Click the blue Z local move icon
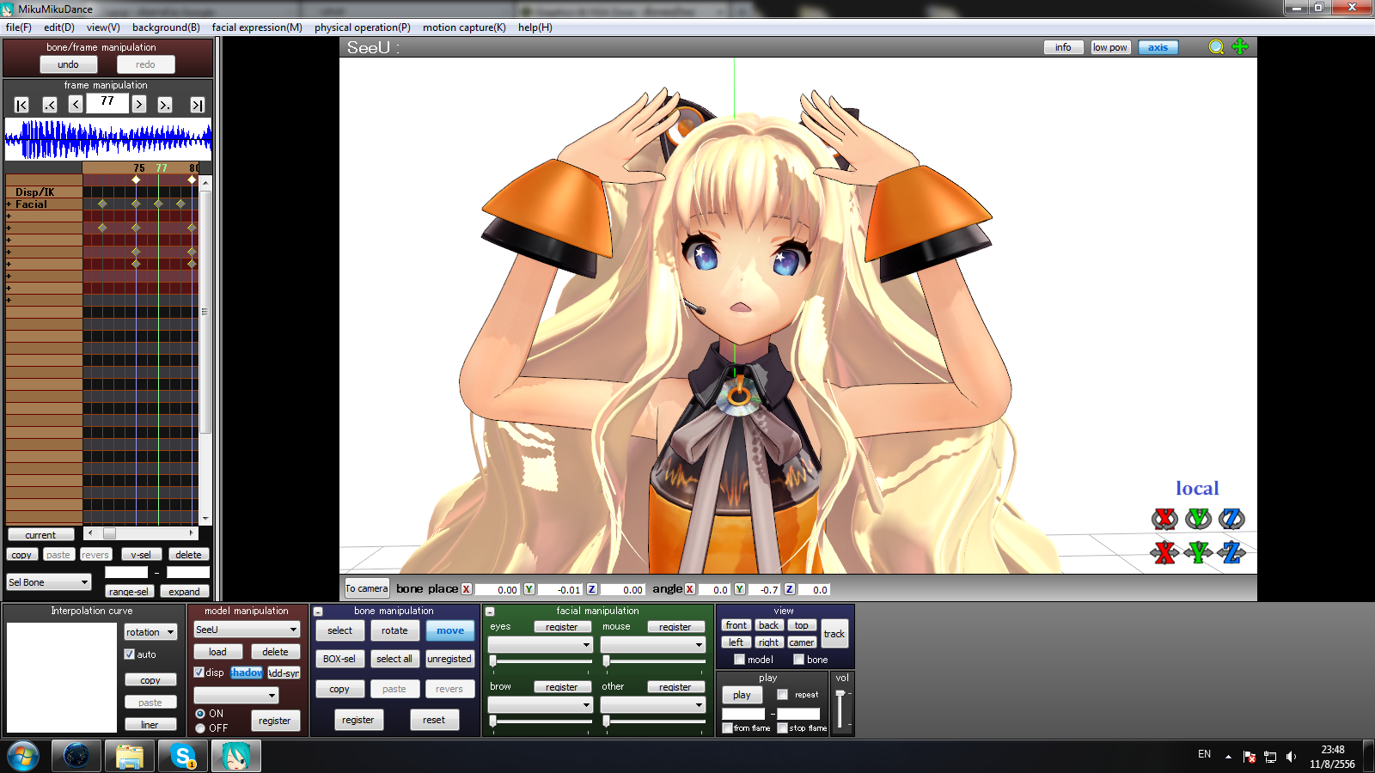 [1231, 552]
